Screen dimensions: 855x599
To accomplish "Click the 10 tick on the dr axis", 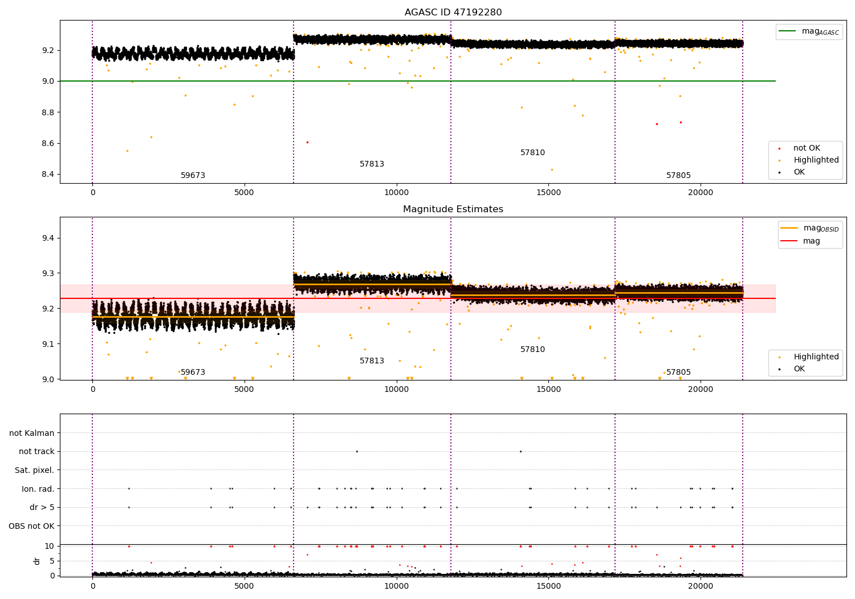I will click(50, 547).
